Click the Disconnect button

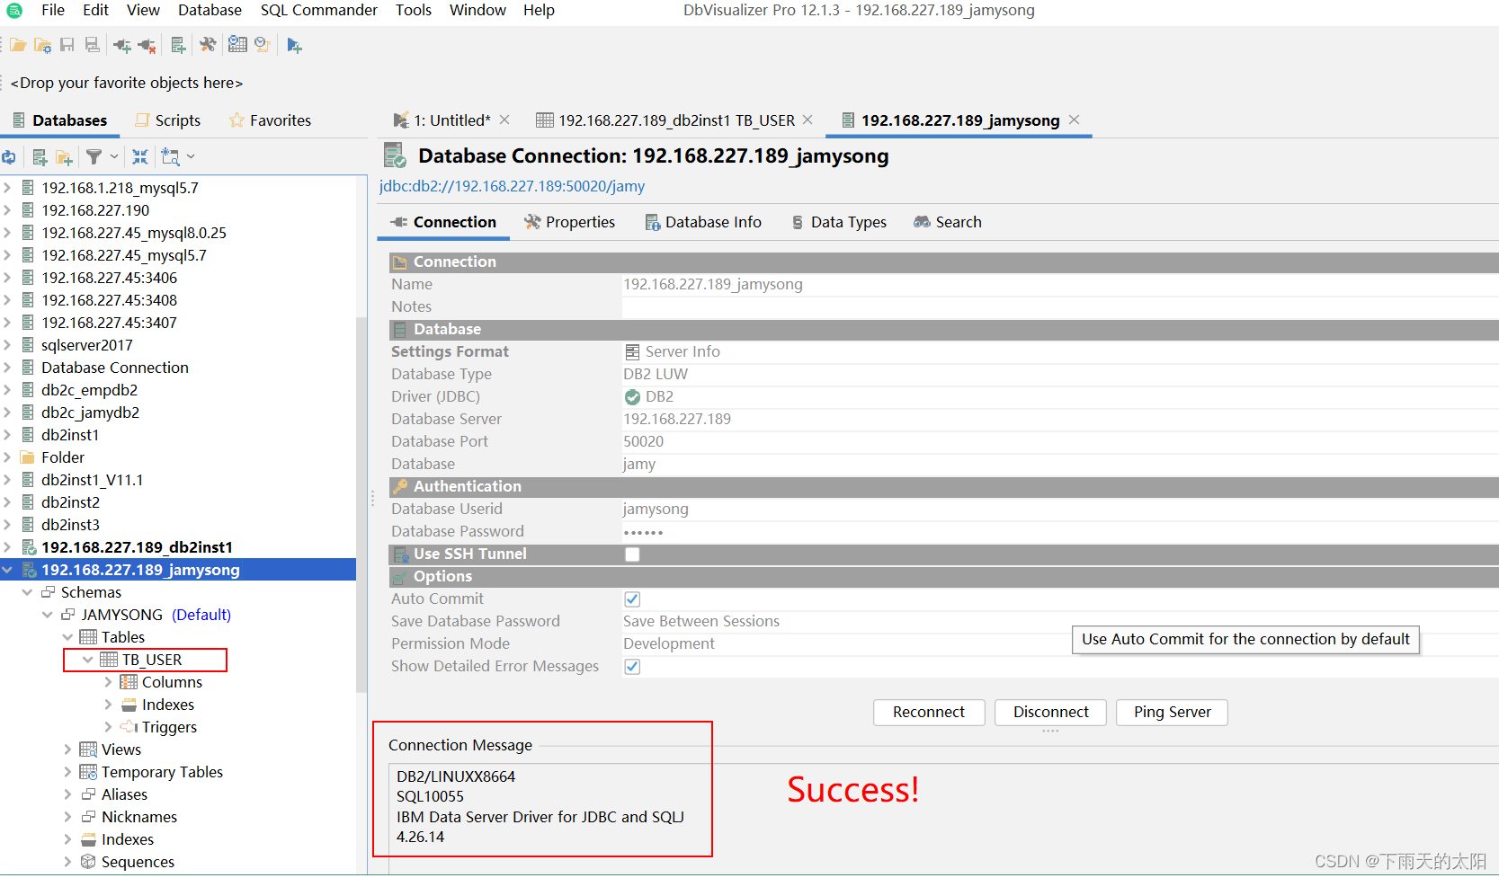(1050, 712)
